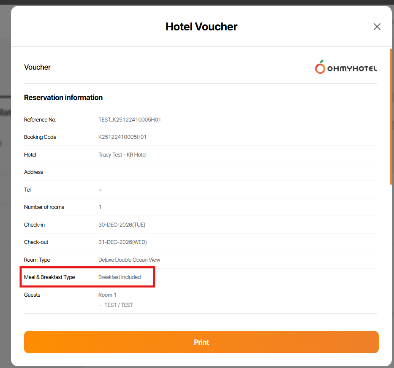Click the orange vertical scrollbar
The height and width of the screenshot is (368, 394).
click(391, 116)
